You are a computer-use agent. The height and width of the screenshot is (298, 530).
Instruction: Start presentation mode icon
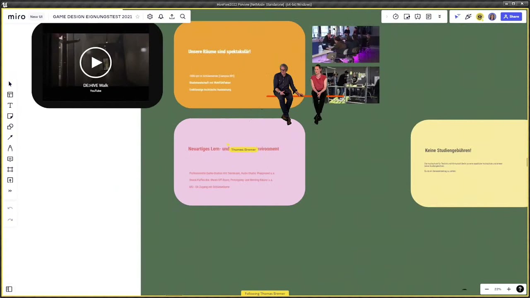click(418, 17)
